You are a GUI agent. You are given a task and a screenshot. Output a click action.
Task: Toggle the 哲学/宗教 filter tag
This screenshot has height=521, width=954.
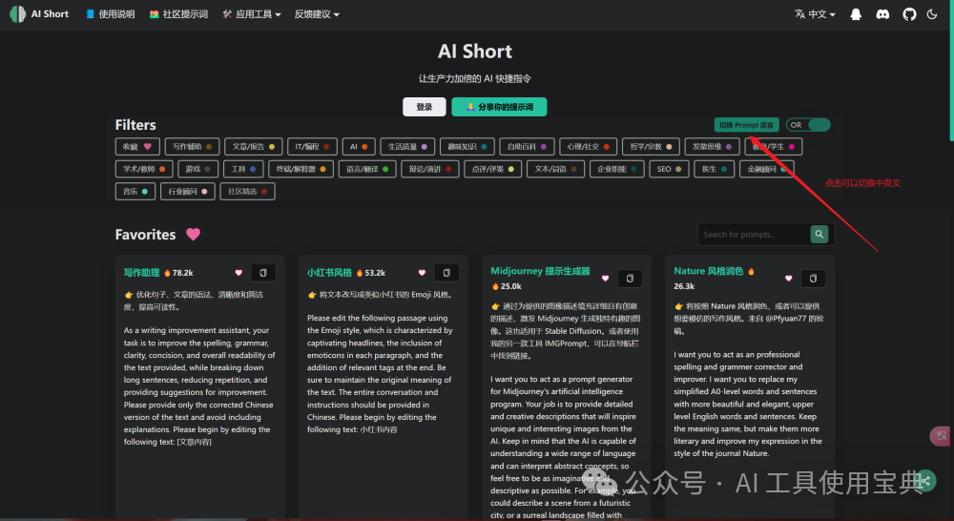click(x=651, y=147)
